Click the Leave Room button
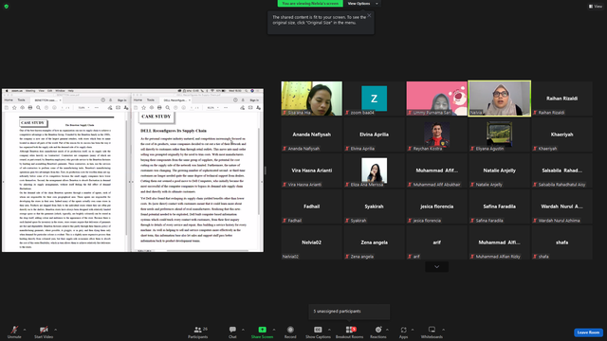607x341 pixels. point(588,332)
